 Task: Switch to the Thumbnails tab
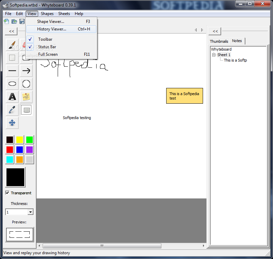[219, 41]
